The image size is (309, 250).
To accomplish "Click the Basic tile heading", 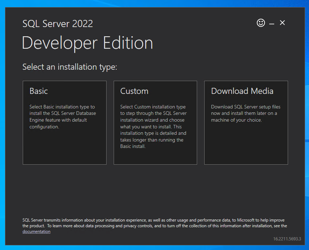I will (x=38, y=91).
